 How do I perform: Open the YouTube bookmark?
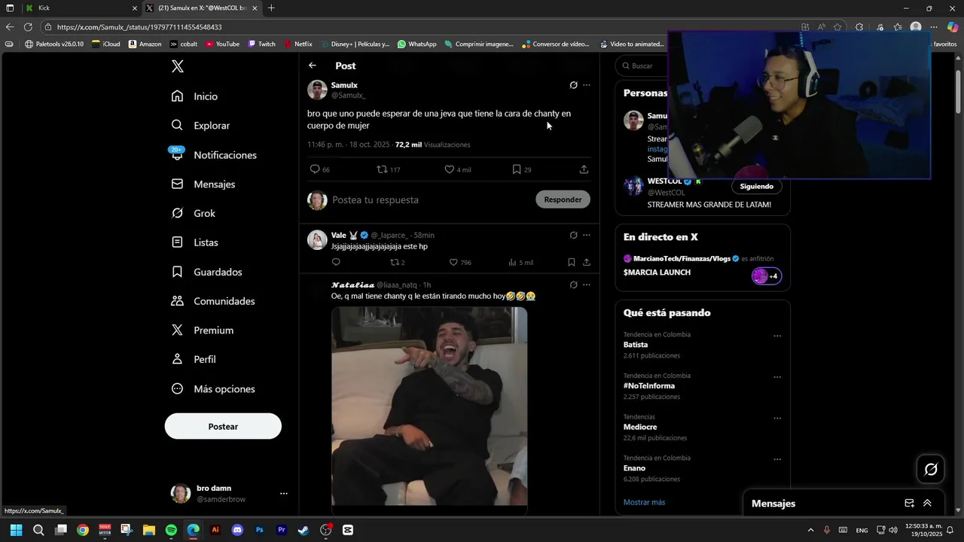[222, 44]
